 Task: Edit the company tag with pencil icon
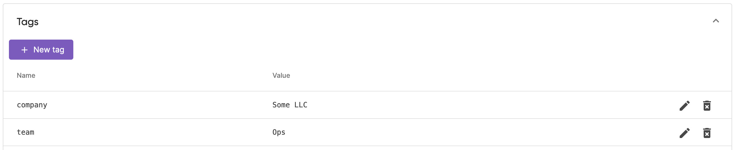pos(684,106)
